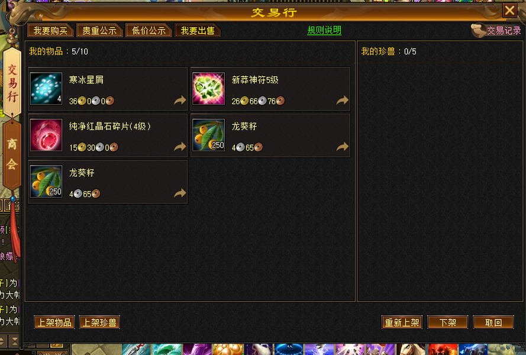Image resolution: width=526 pixels, height=355 pixels.
Task: Select the 寒冰星屑 item icon
Action: point(46,89)
